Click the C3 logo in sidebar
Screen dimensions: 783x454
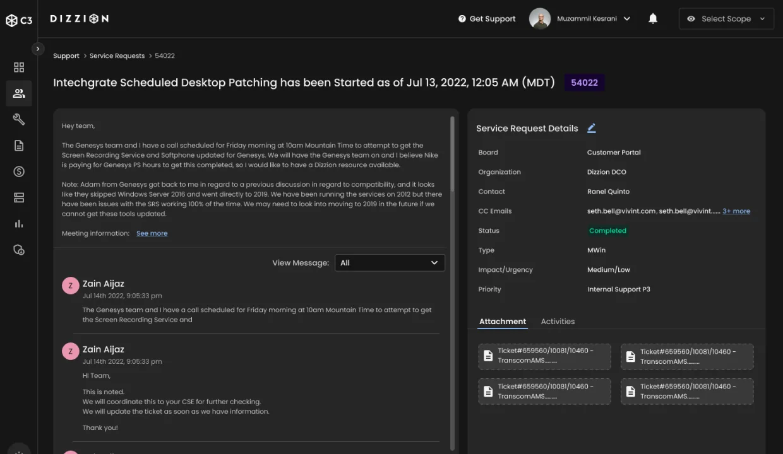19,20
